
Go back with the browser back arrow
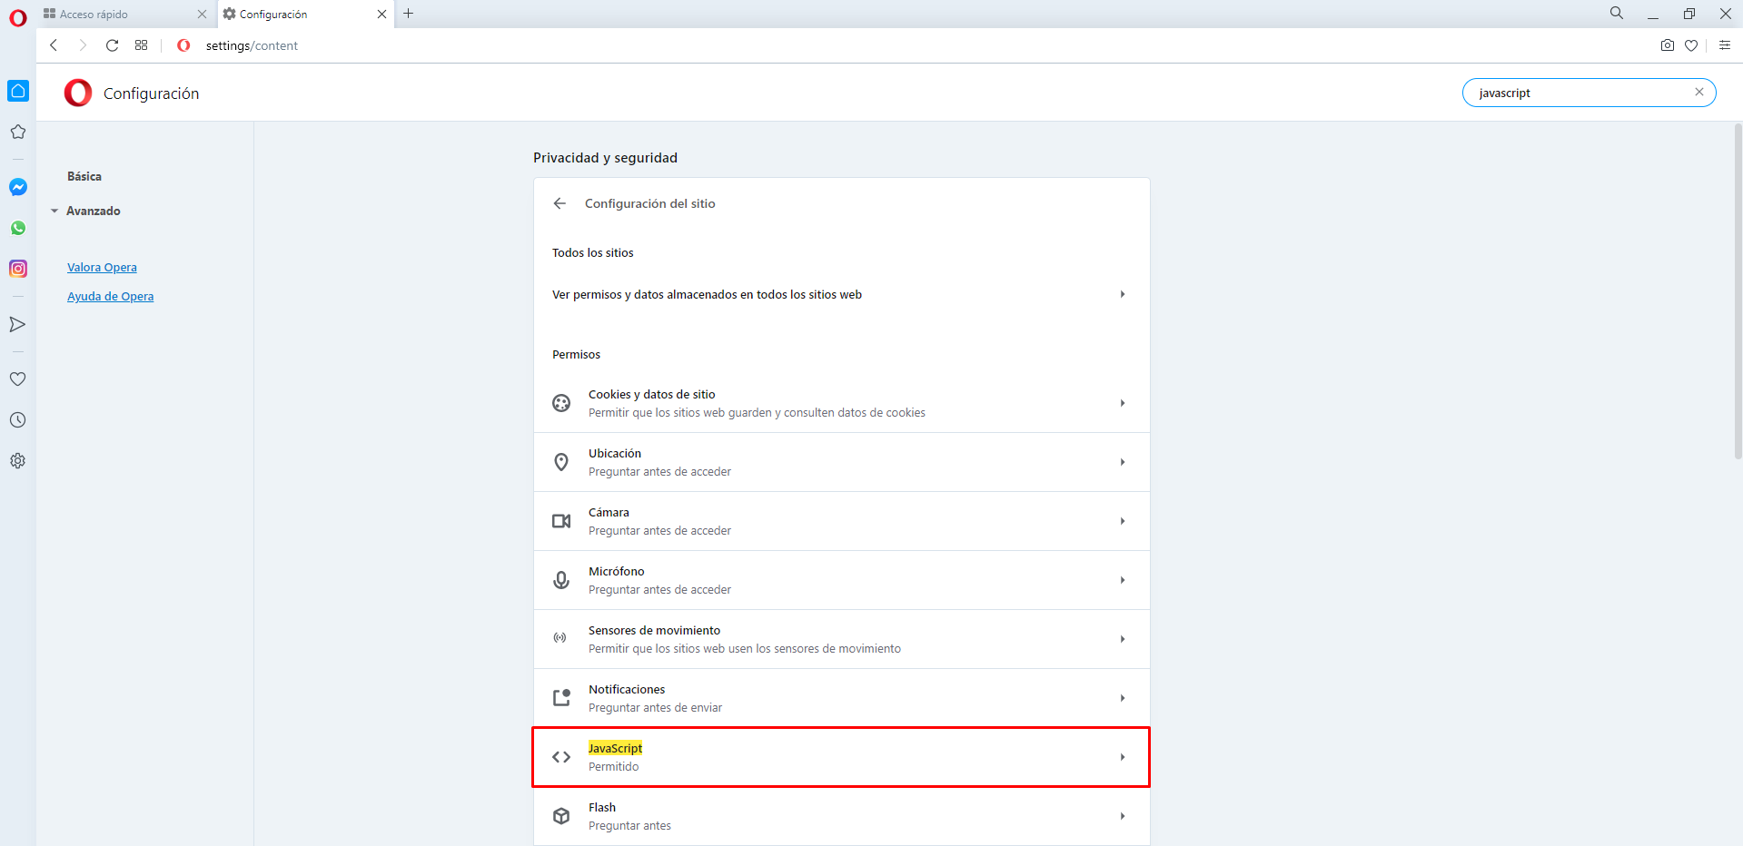pos(54,45)
